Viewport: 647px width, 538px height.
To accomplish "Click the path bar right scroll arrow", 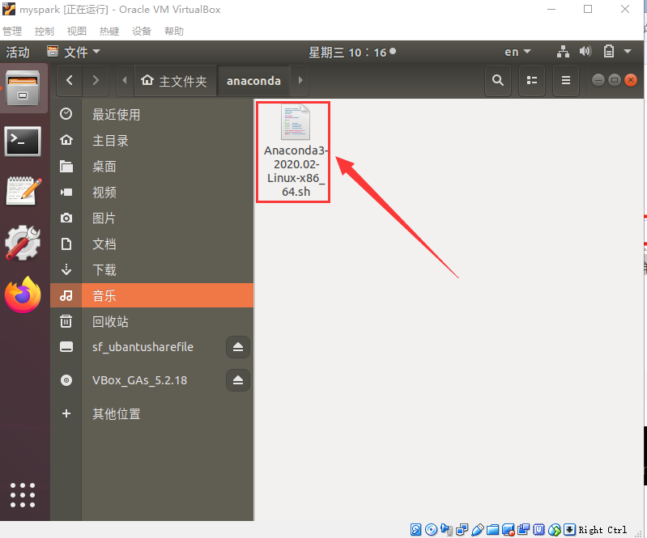I will pos(300,80).
